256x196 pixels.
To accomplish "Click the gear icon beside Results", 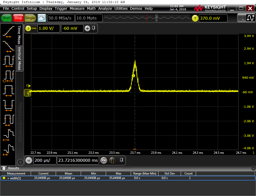I will [4, 168].
